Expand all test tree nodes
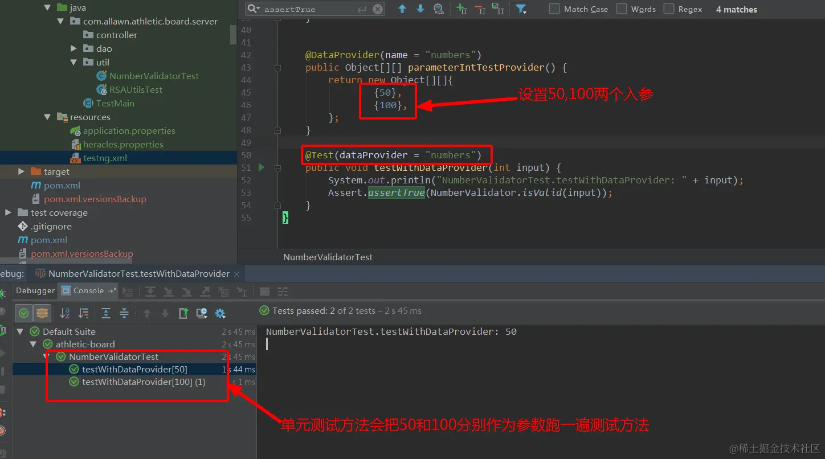The width and height of the screenshot is (825, 459). click(106, 313)
